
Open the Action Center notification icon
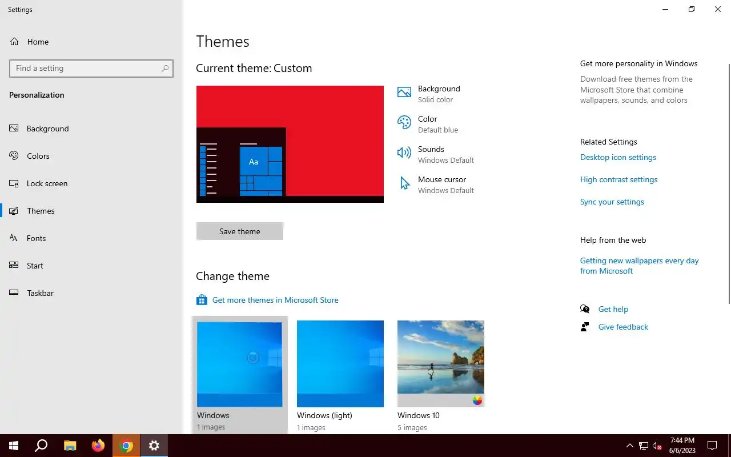(712, 446)
